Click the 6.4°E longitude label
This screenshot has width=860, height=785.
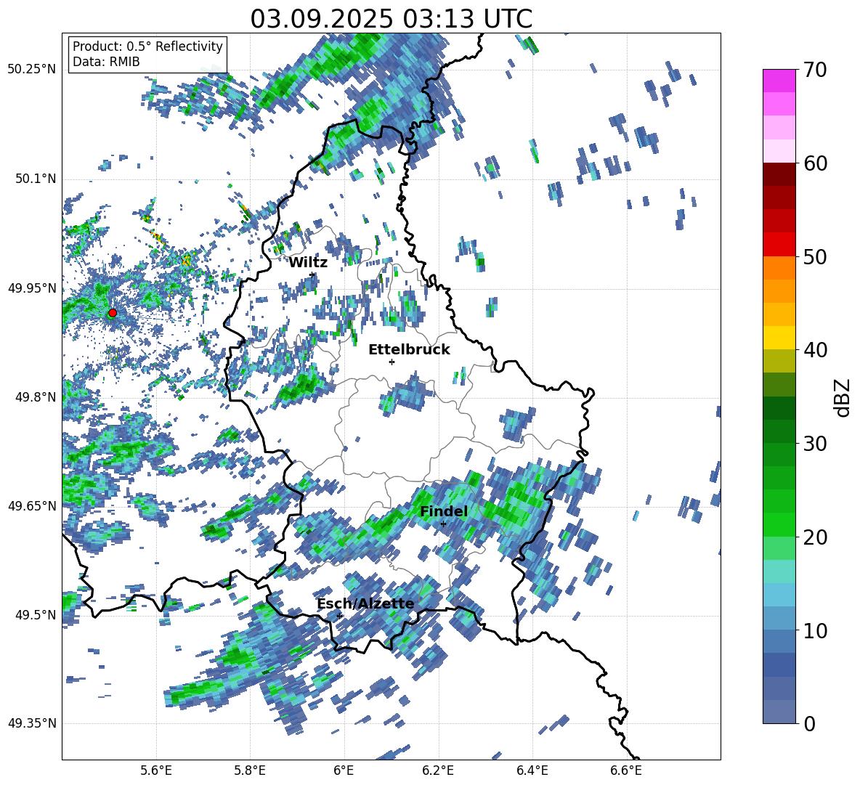pyautogui.click(x=532, y=770)
